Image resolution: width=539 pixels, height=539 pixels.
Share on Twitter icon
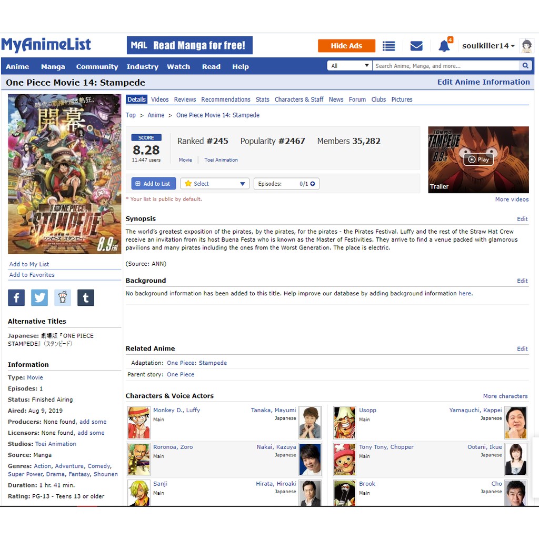tap(39, 298)
